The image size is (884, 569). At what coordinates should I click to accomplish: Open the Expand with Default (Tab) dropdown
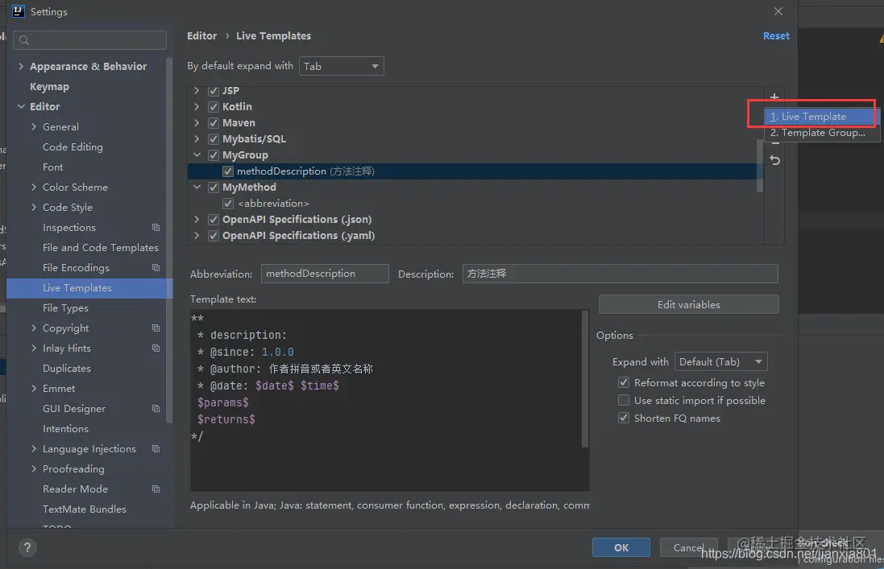720,362
